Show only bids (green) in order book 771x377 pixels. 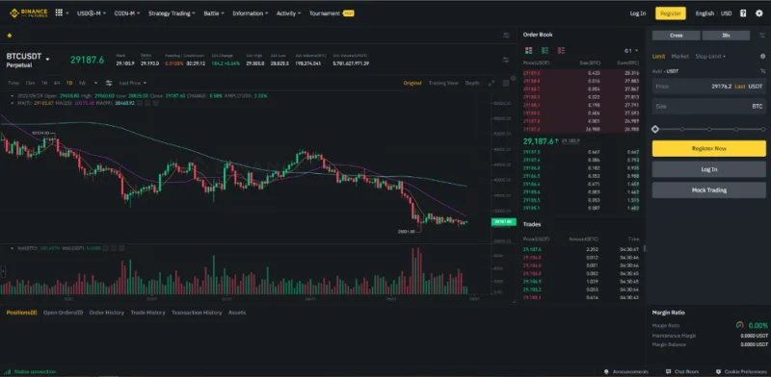pyautogui.click(x=545, y=51)
